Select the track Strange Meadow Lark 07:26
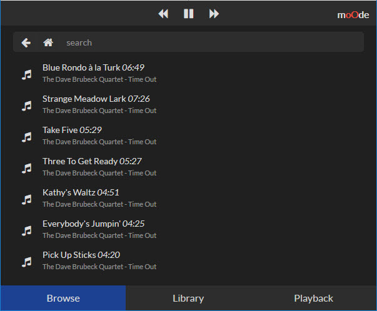 pyautogui.click(x=96, y=99)
